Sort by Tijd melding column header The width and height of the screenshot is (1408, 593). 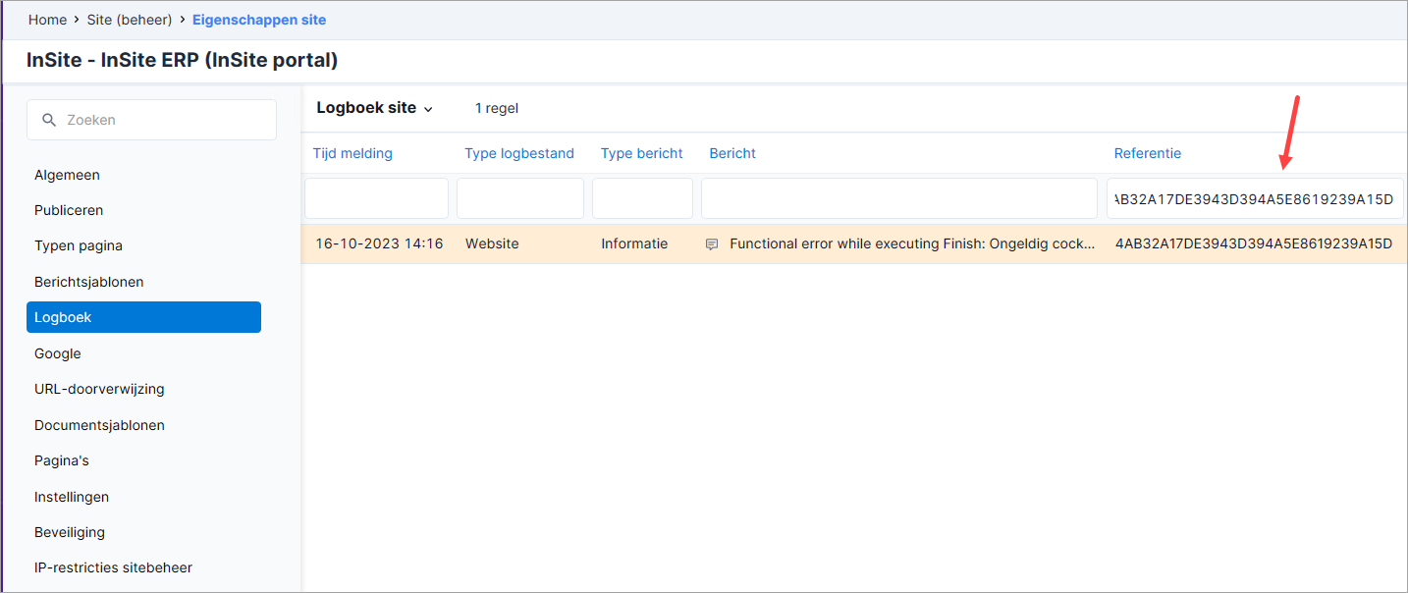coord(352,153)
